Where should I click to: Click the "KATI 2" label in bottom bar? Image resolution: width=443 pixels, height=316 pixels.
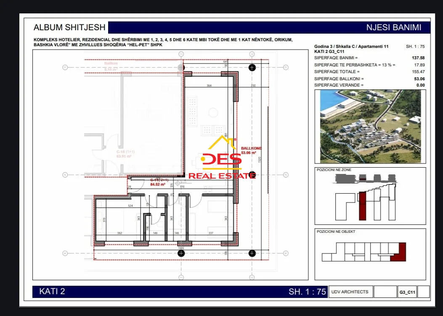[x=52, y=292]
